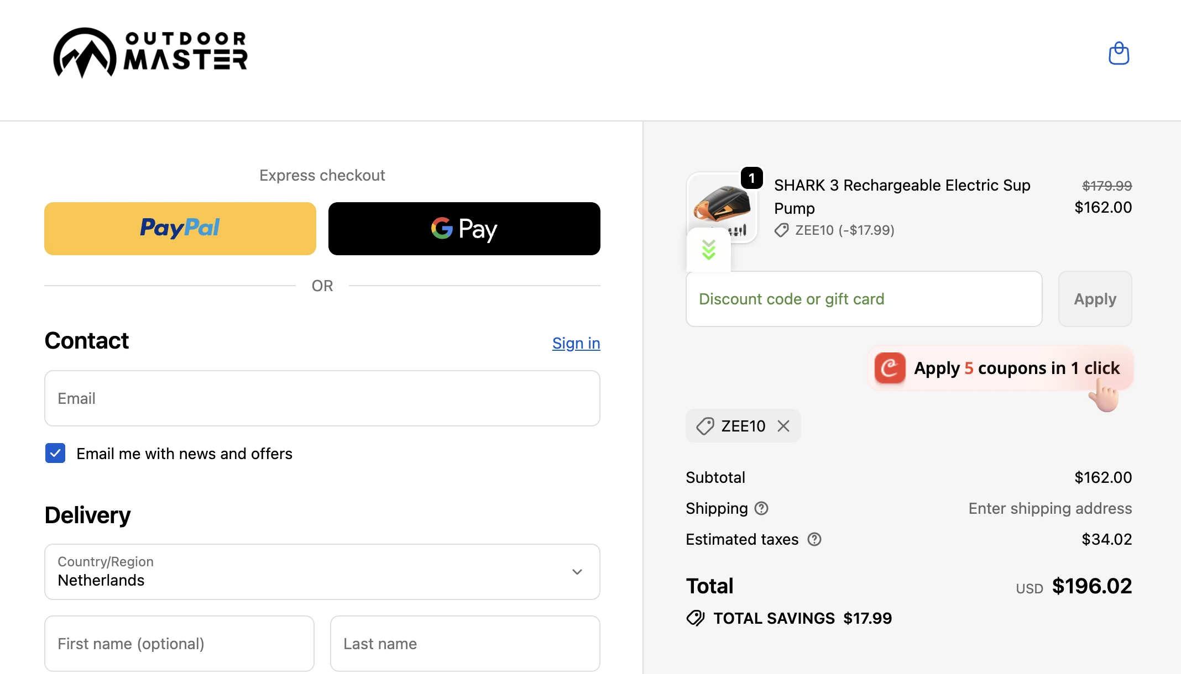Click the Estimated taxes value $34.02

[1107, 539]
